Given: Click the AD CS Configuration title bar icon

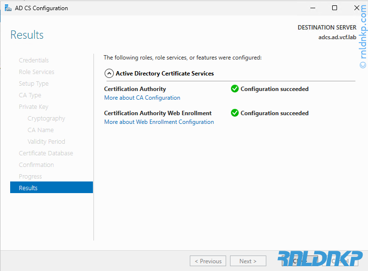Looking at the screenshot, I should pyautogui.click(x=8, y=8).
